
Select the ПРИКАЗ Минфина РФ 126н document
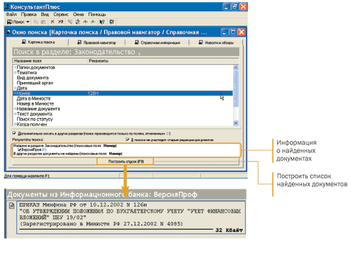131,218
